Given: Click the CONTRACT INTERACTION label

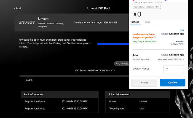Looking at the screenshot, I should [x=147, y=7].
